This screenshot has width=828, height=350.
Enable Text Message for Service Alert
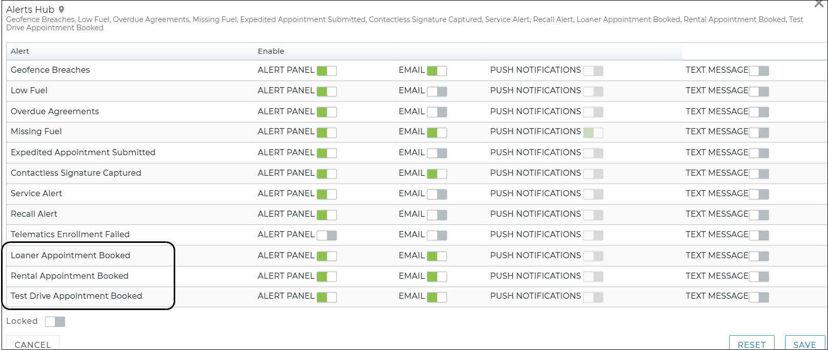pyautogui.click(x=759, y=194)
